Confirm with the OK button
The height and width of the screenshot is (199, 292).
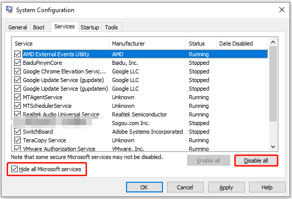click(144, 187)
